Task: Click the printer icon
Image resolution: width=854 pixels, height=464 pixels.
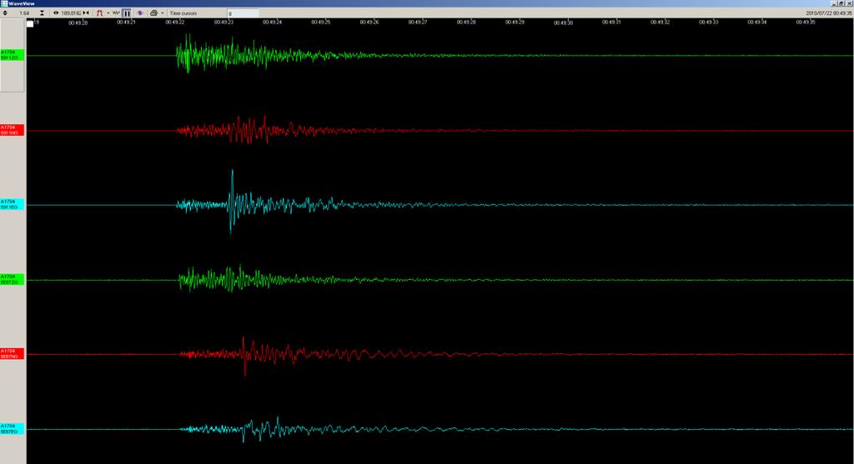Action: [153, 13]
